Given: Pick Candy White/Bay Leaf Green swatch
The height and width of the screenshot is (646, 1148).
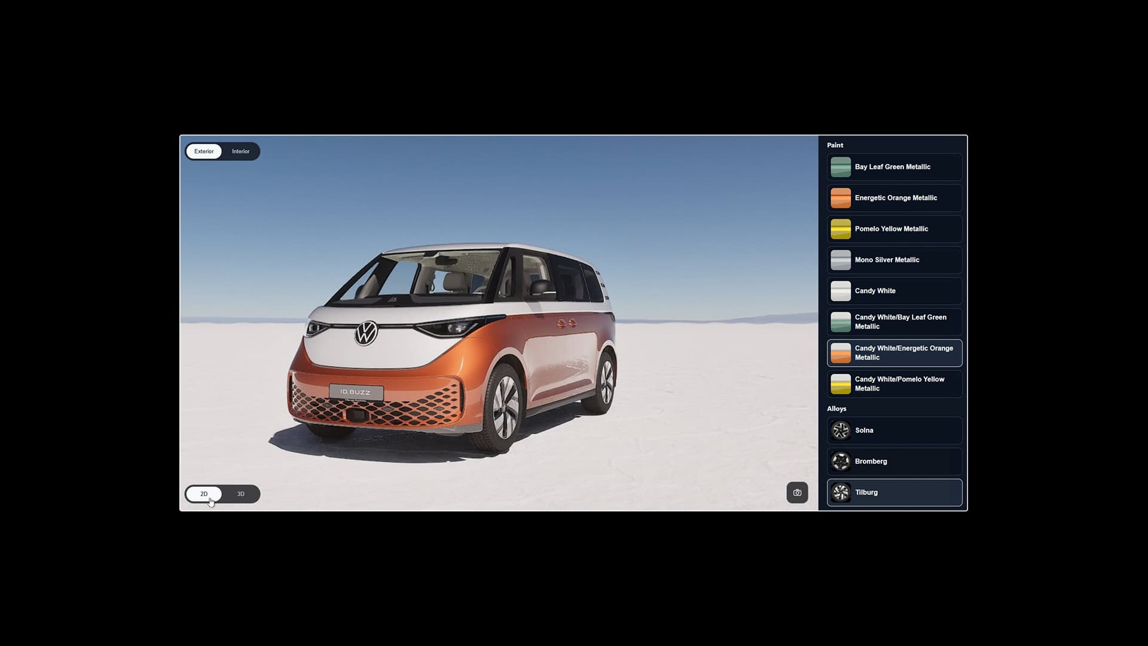Looking at the screenshot, I should coord(841,322).
